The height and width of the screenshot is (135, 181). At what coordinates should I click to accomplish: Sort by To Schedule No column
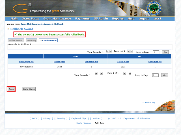155,62
